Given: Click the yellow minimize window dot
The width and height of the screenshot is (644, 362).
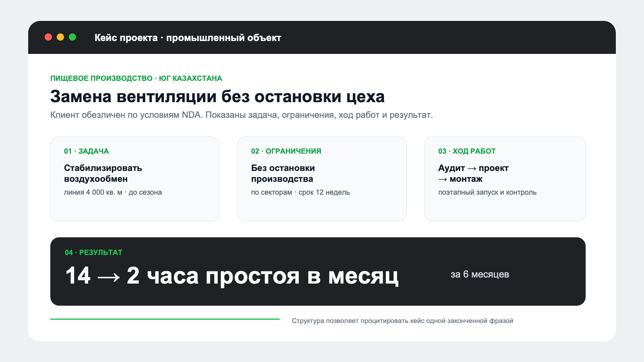Looking at the screenshot, I should click(x=60, y=37).
